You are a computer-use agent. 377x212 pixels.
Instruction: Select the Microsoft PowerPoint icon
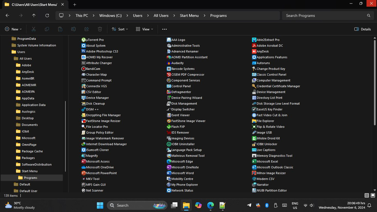pos(84,173)
